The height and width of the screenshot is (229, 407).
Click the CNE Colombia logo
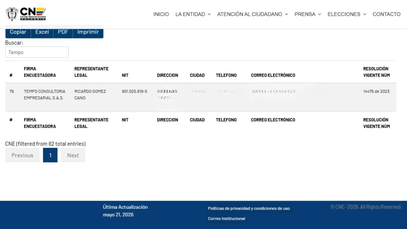tap(26, 14)
